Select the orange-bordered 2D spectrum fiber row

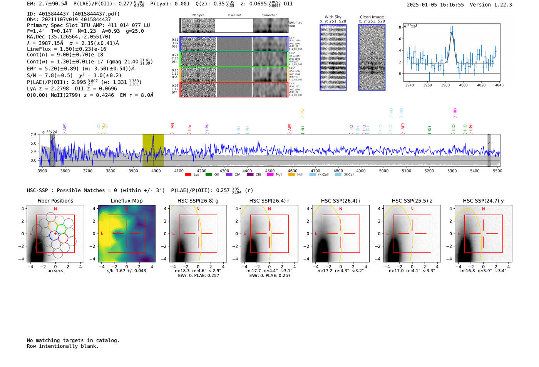234,74
